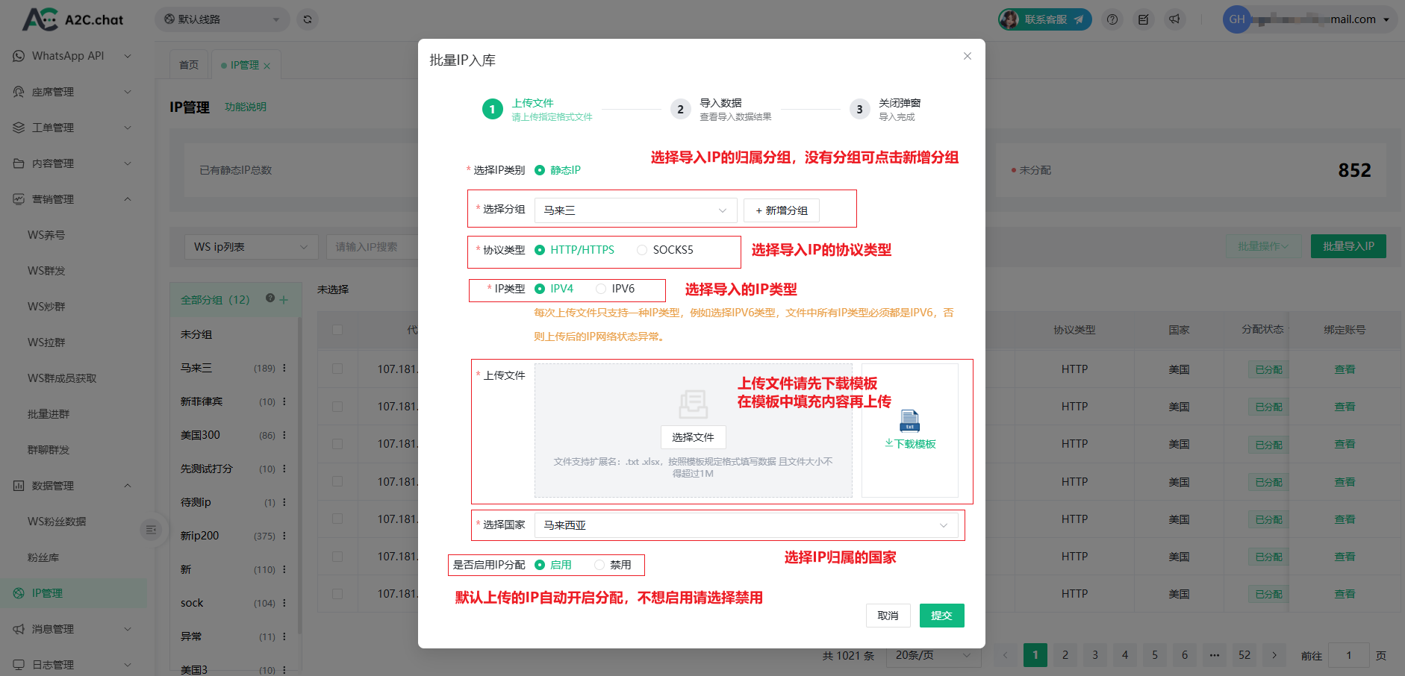Click the sidebar collapse icon
Viewport: 1405px width, 676px height.
coord(151,530)
